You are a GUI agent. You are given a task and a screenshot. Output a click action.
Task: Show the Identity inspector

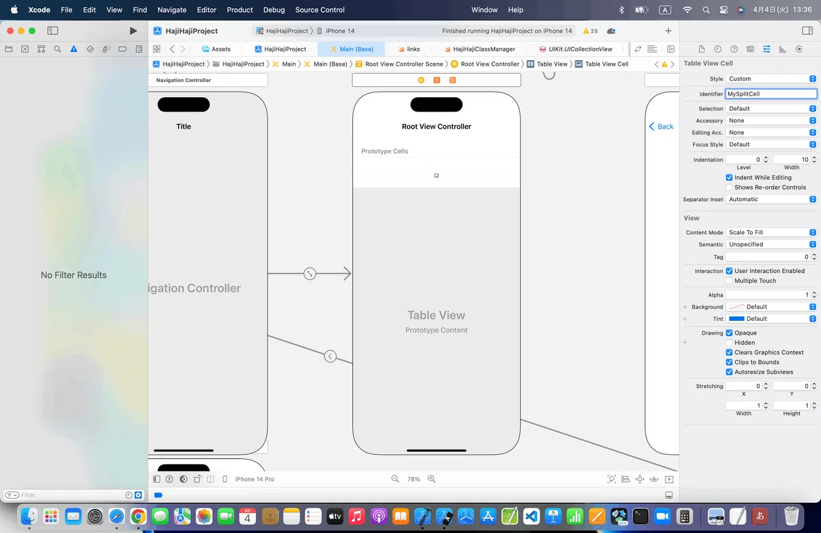751,49
